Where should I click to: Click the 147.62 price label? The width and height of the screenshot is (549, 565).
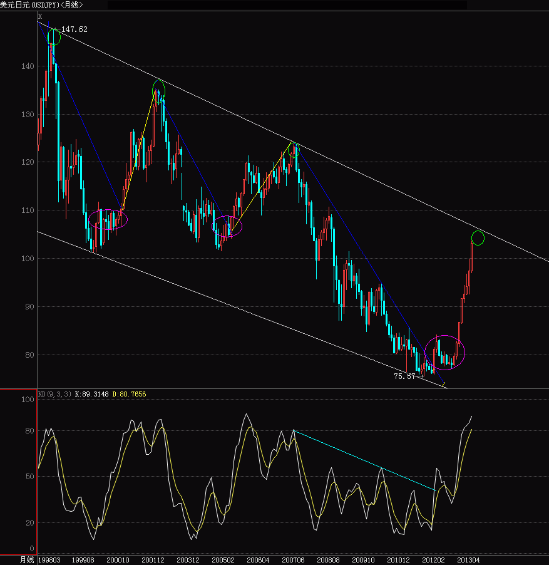(x=74, y=29)
